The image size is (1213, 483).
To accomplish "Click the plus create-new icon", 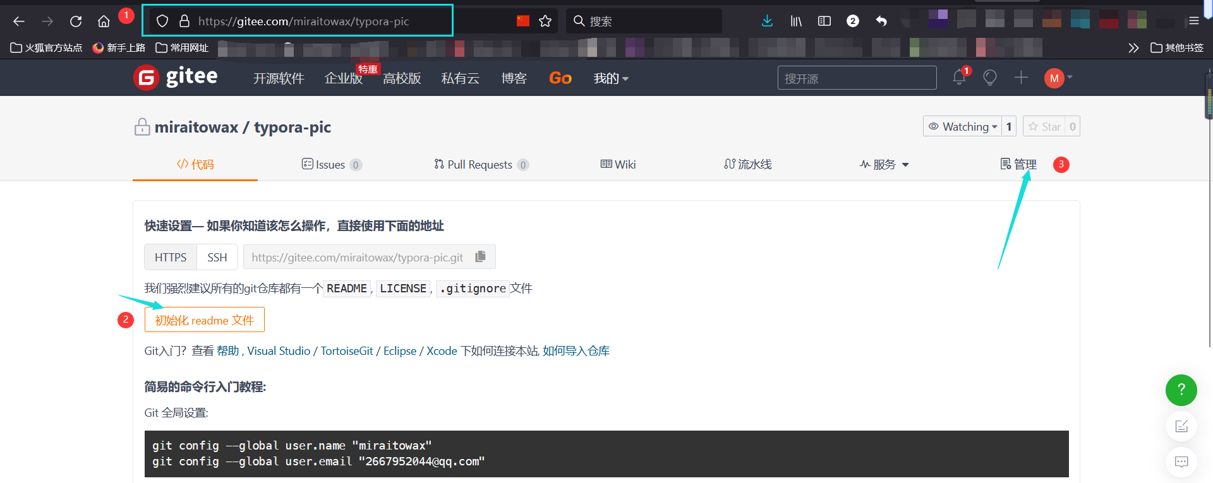I will coord(1021,78).
